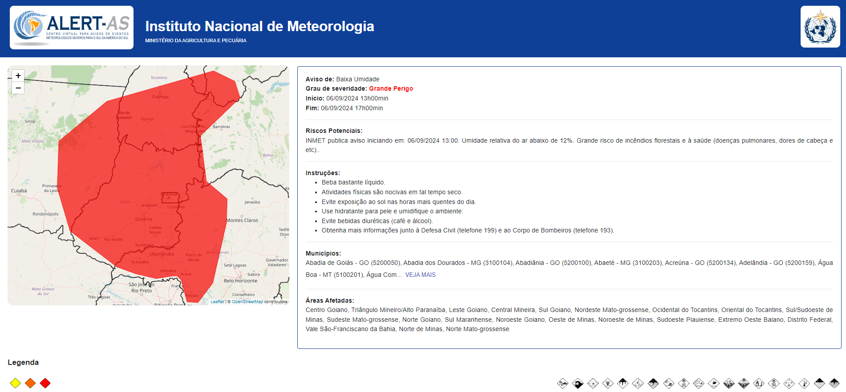Zoom out the map with minus button
The image size is (846, 392).
tap(18, 88)
